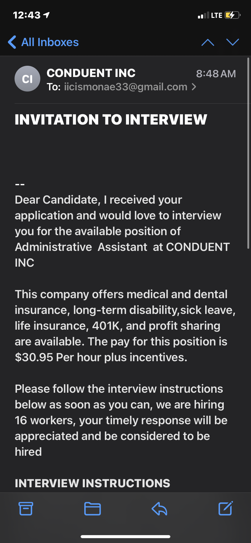Tap the INTERVIEW INSTRUCTIONS heading
Screen dimensions: 251x543
[92, 483]
